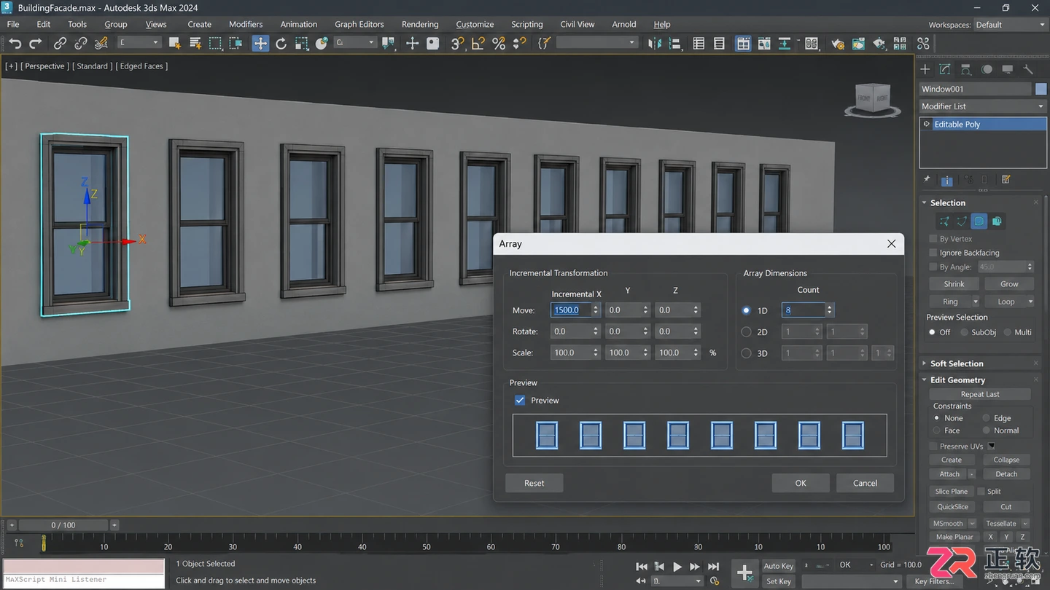Select Polygon sub-object level icon

[979, 221]
